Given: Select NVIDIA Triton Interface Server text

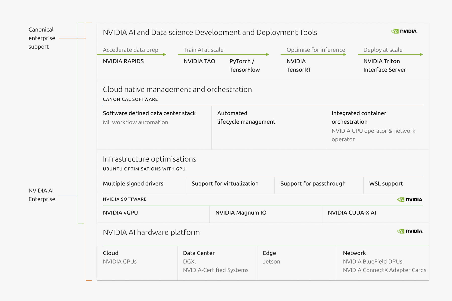Looking at the screenshot, I should coord(384,65).
